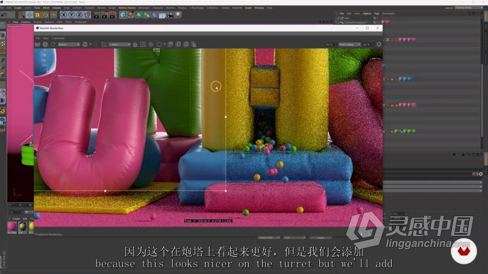This screenshot has height=274, width=488.
Task: Toggle the Snap icon in left palette
Action: [3, 110]
